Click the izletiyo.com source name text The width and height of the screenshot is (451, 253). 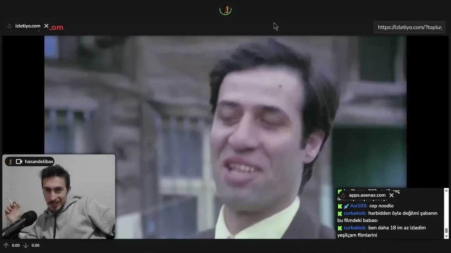28,26
